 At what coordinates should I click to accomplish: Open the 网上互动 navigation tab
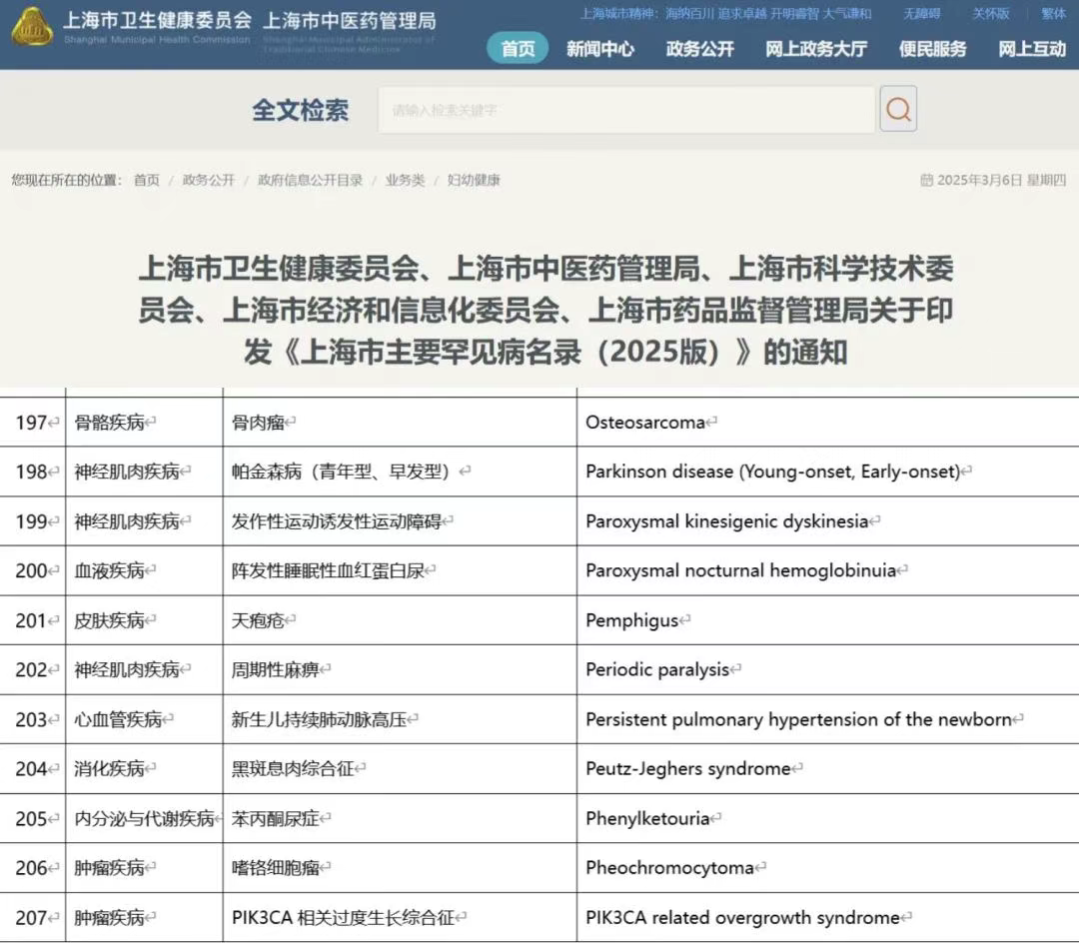tap(1032, 49)
